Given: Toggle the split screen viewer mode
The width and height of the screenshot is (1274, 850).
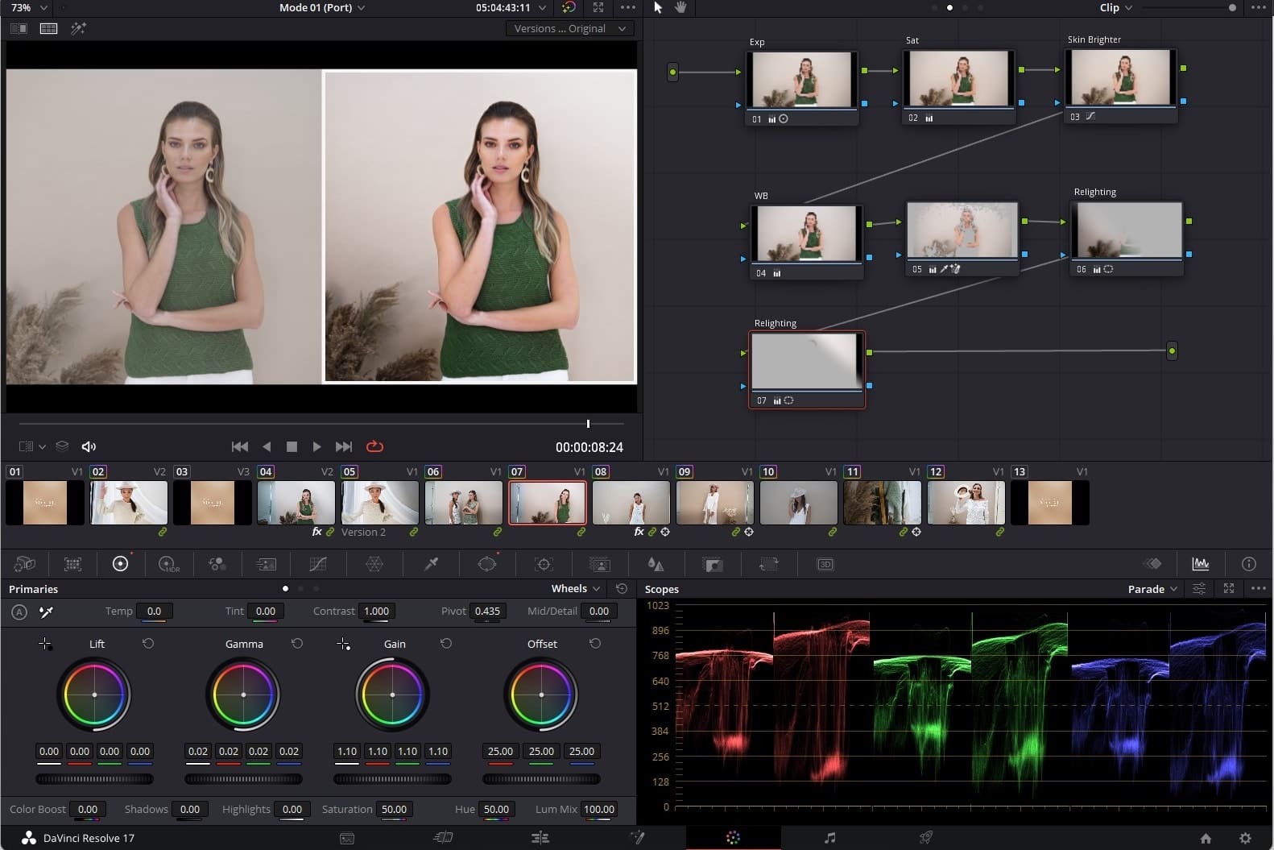Looking at the screenshot, I should coord(49,28).
